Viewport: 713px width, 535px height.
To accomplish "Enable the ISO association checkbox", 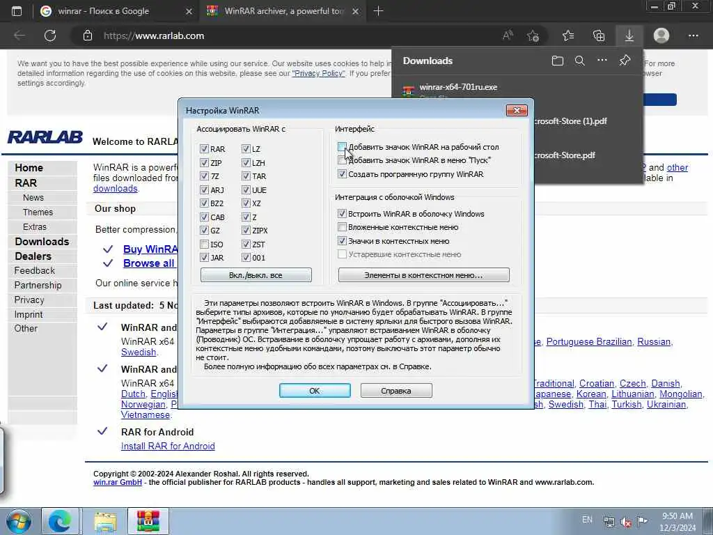I will coord(204,245).
